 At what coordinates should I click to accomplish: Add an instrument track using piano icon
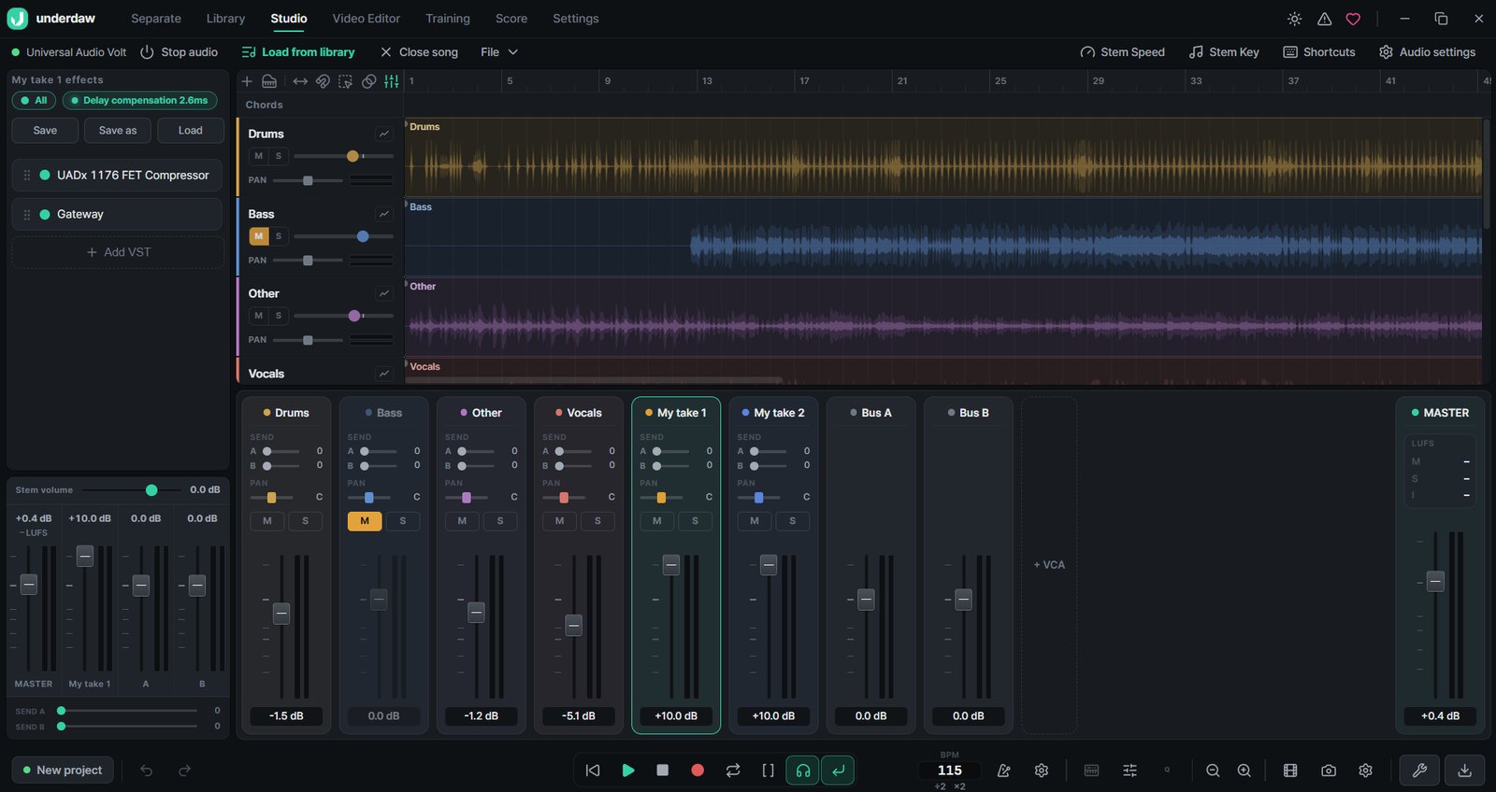click(x=269, y=81)
